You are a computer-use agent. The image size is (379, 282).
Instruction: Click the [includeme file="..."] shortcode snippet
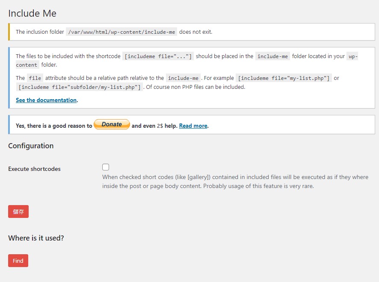[158, 56]
